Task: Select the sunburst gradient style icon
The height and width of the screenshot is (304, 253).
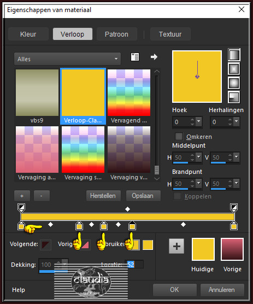Action: (234, 83)
